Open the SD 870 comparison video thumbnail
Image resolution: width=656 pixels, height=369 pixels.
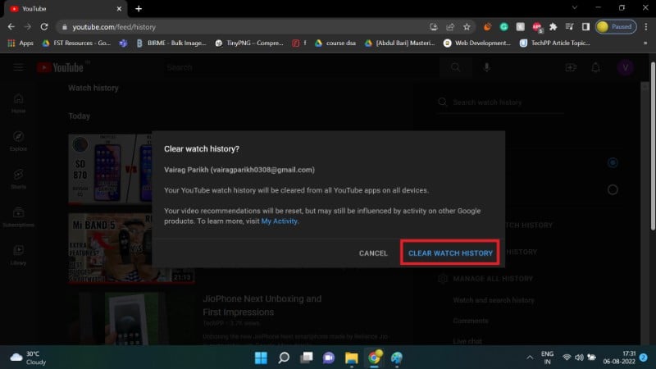coord(110,169)
